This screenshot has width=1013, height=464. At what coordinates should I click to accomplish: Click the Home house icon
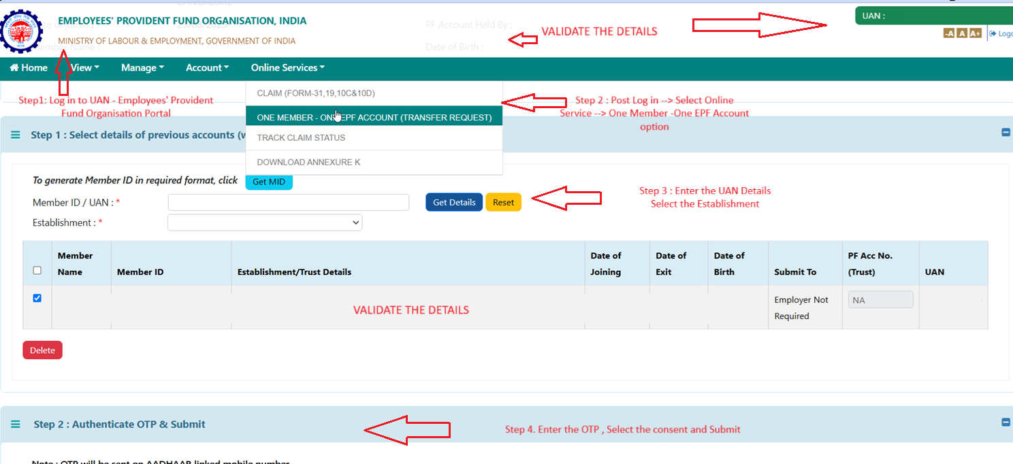(x=14, y=67)
